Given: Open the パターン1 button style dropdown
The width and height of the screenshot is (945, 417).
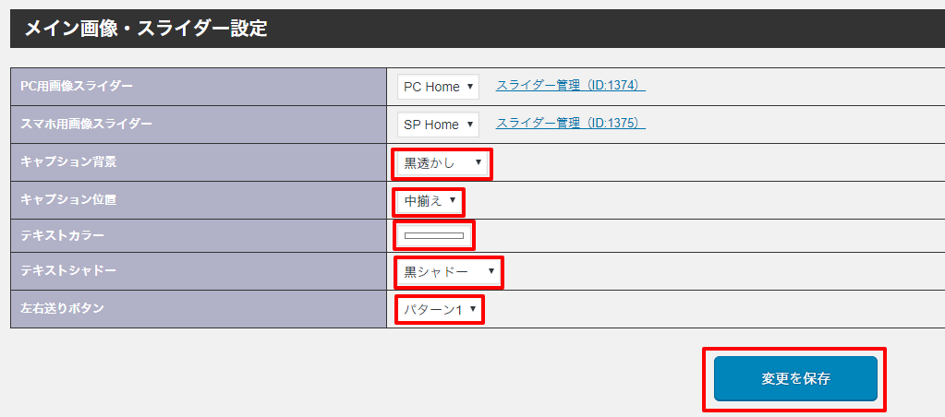Looking at the screenshot, I should point(439,310).
